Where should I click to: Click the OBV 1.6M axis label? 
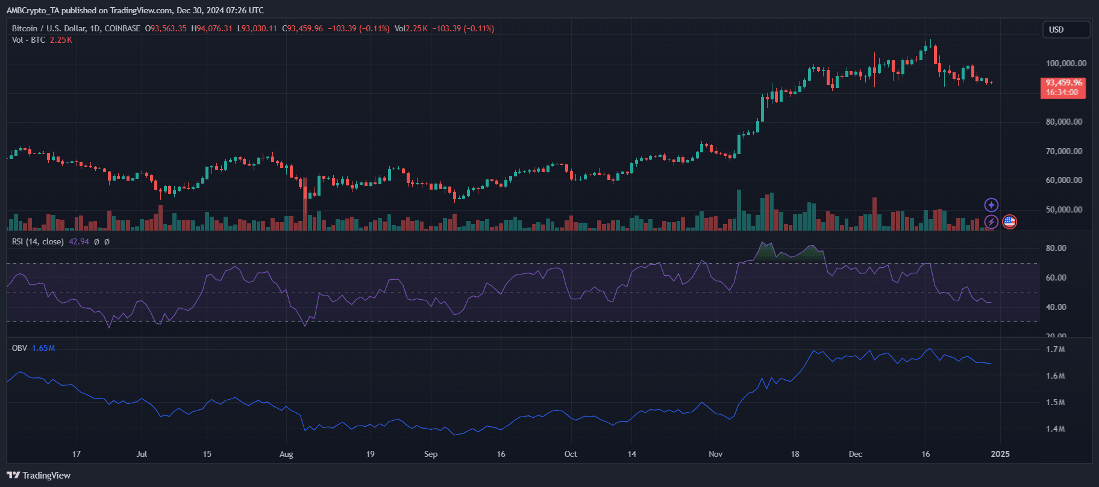click(1056, 376)
